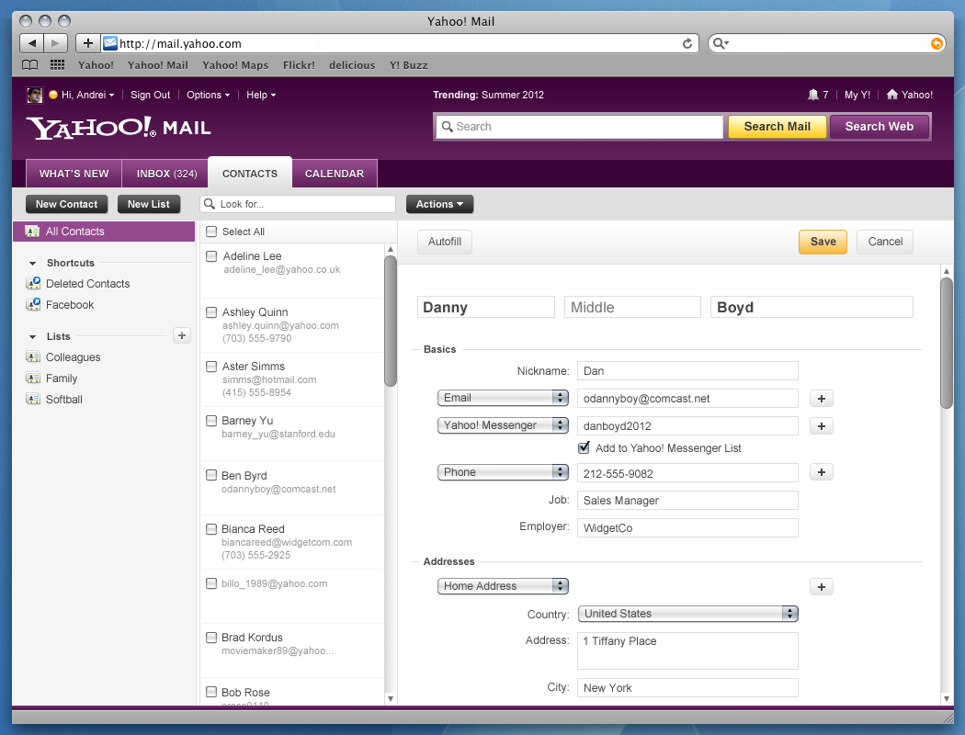Click the Yahoo! Mail logo
The image size is (965, 735).
[119, 128]
